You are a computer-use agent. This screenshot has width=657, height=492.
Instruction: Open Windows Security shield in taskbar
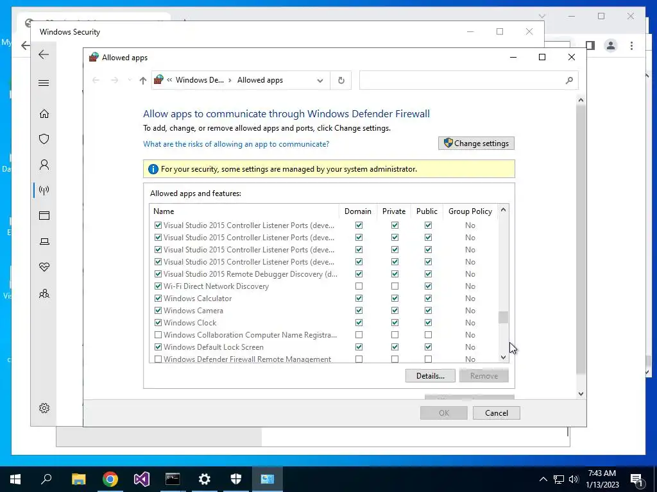point(236,479)
